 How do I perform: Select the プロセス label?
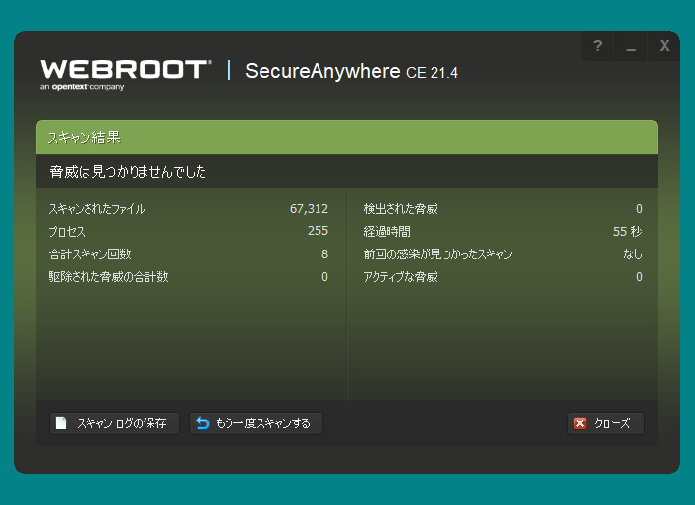[67, 231]
